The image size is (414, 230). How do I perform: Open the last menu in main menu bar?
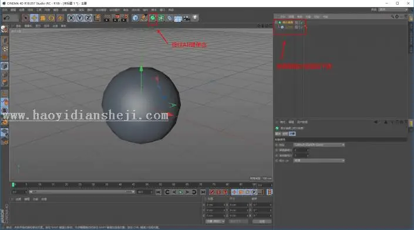coord(171,10)
